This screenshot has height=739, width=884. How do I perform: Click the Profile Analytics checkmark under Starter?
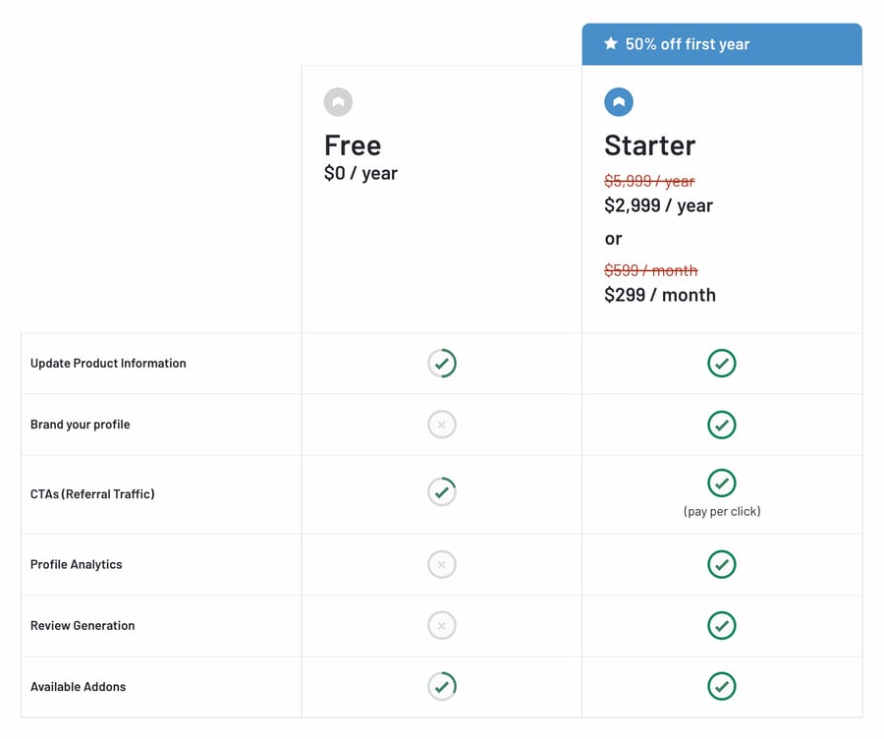point(722,564)
